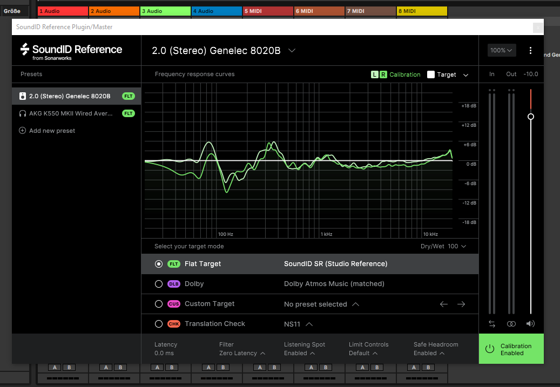Select the 2 Audio track header
Screen dimensions: 560x387
tap(114, 11)
